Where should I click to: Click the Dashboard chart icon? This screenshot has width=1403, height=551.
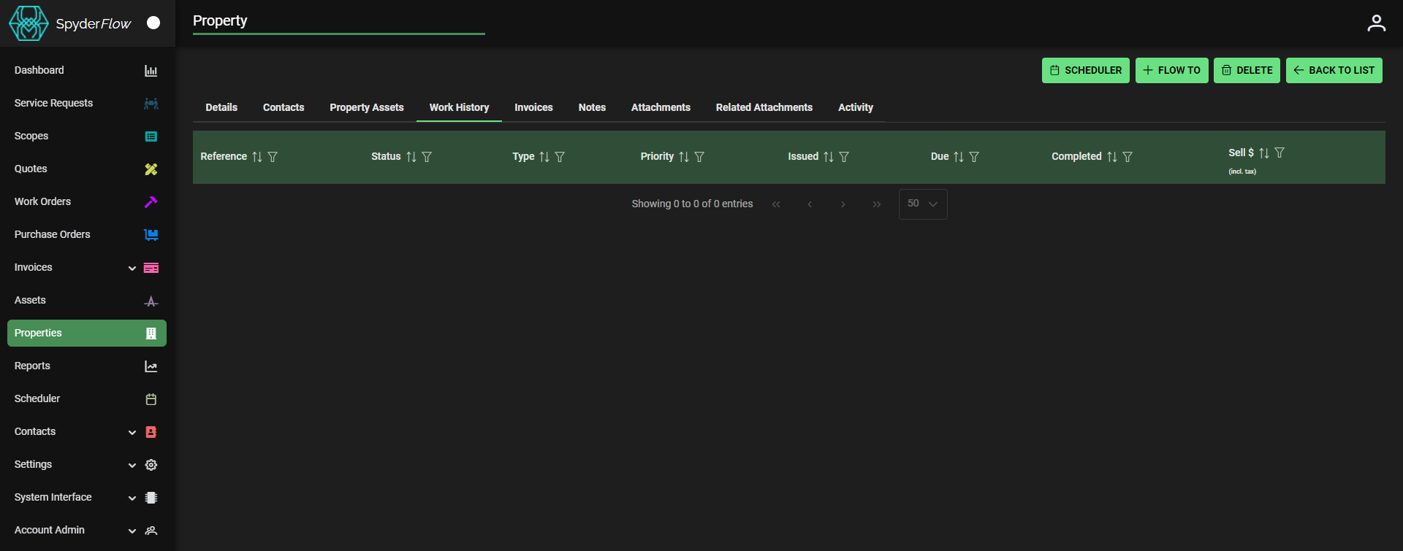(151, 71)
